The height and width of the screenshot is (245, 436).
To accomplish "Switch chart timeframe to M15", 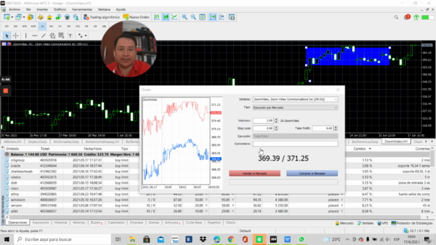I will click(x=25, y=27).
